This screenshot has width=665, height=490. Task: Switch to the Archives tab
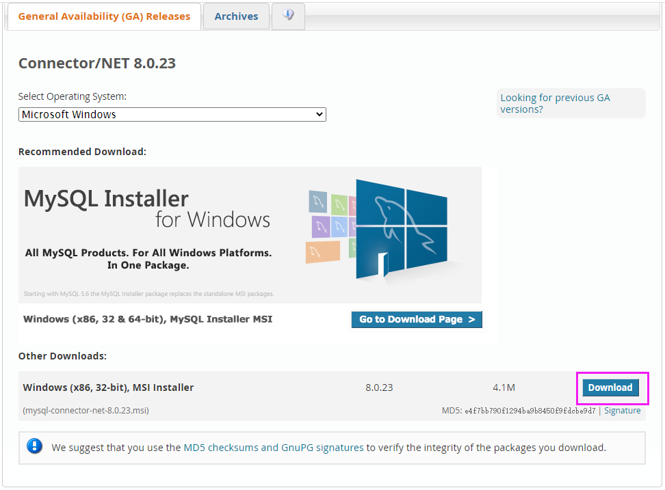(236, 16)
